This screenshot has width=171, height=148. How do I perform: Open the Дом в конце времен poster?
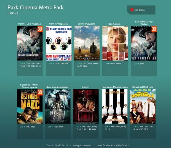point(58,107)
